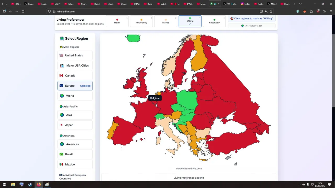Click Cyprus on the map
The image size is (335, 188).
228,157
